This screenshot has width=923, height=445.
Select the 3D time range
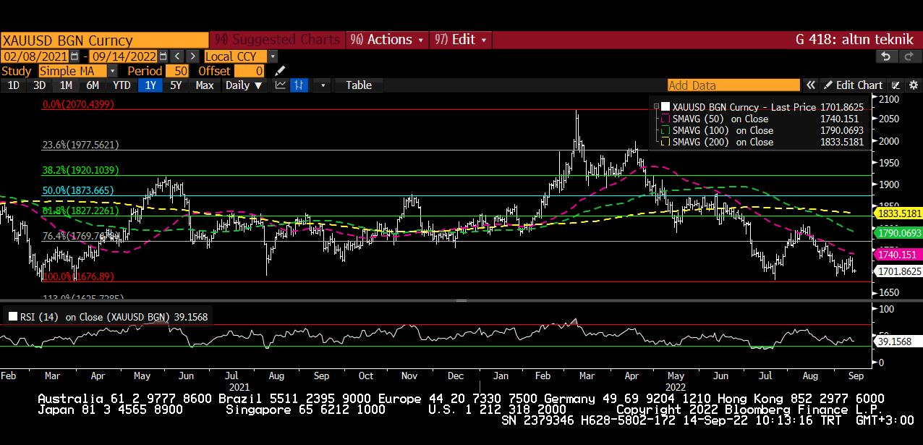coord(39,85)
